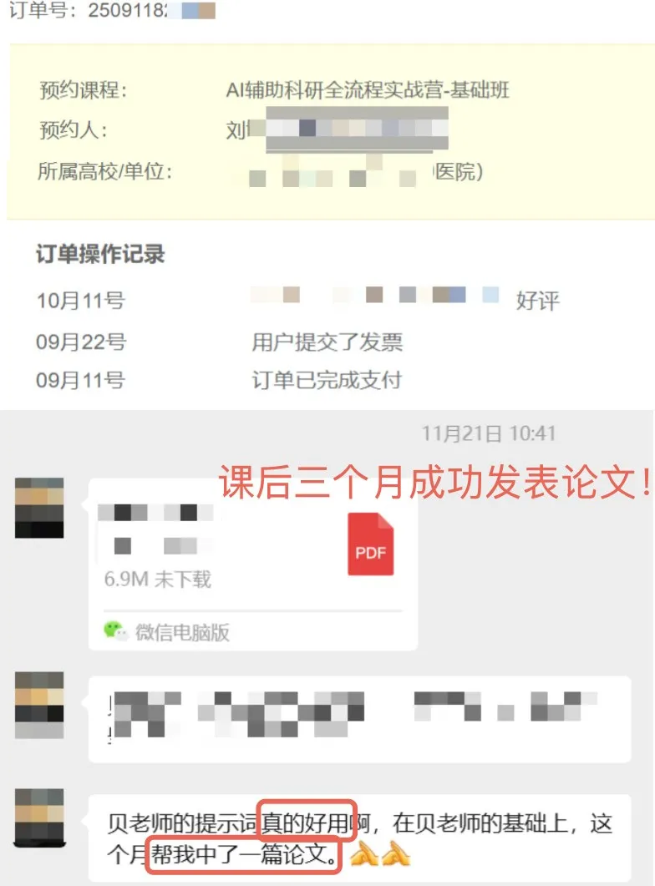Open the 6.9M 未下载 file attachment
This screenshot has width=655, height=886.
pos(252,564)
